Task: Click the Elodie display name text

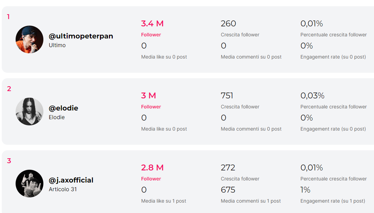Action: pyautogui.click(x=57, y=117)
